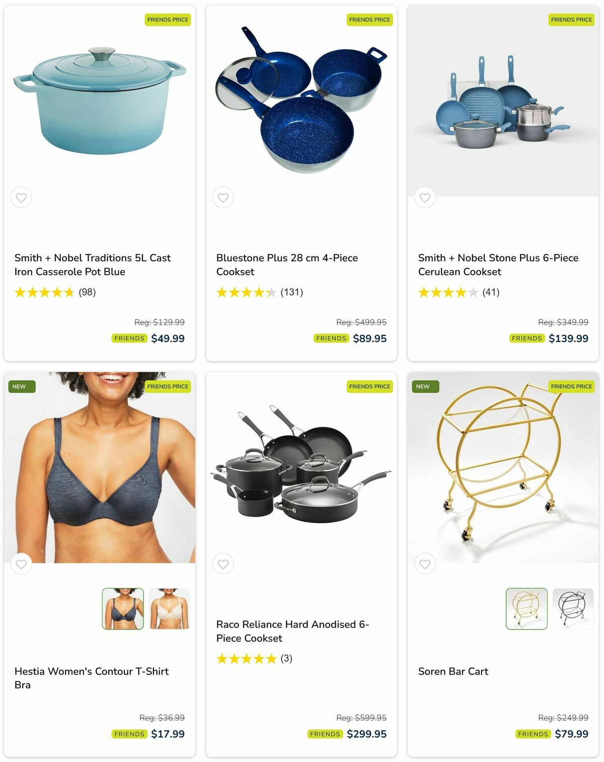Save Hestia T-Shirt Bra to wishlist

pos(21,564)
